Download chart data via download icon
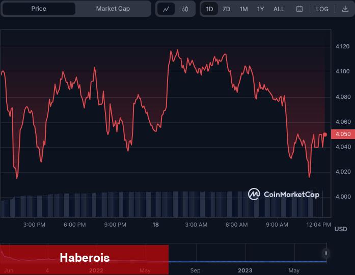This screenshot has width=355, height=275. pyautogui.click(x=345, y=9)
